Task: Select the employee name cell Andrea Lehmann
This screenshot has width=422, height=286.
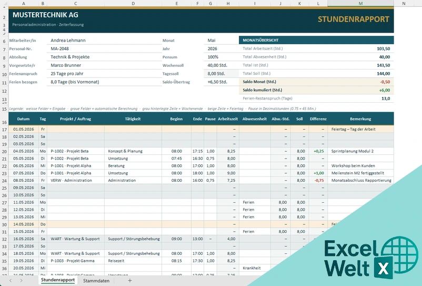Action: [x=104, y=41]
